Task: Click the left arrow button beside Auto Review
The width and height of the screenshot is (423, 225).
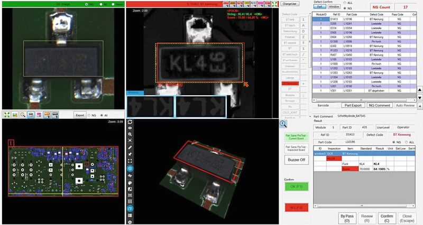Action: click(x=420, y=106)
